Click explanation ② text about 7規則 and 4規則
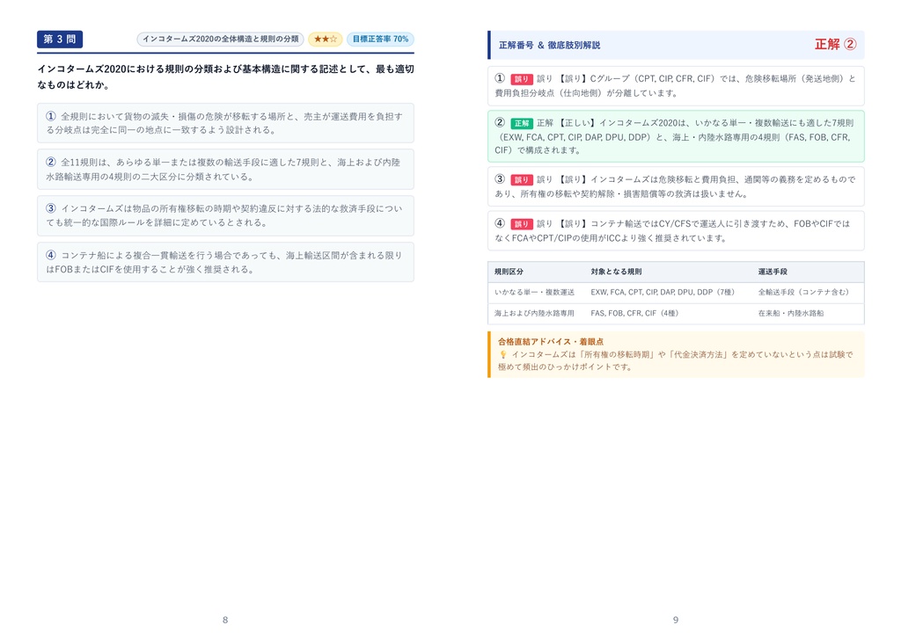This screenshot has height=639, width=901. tap(675, 136)
